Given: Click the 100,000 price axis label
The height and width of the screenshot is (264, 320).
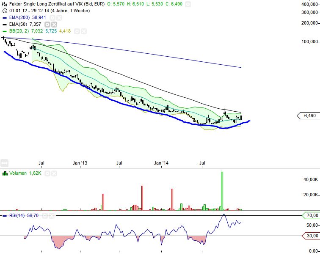Looking at the screenshot, I should (x=309, y=41).
